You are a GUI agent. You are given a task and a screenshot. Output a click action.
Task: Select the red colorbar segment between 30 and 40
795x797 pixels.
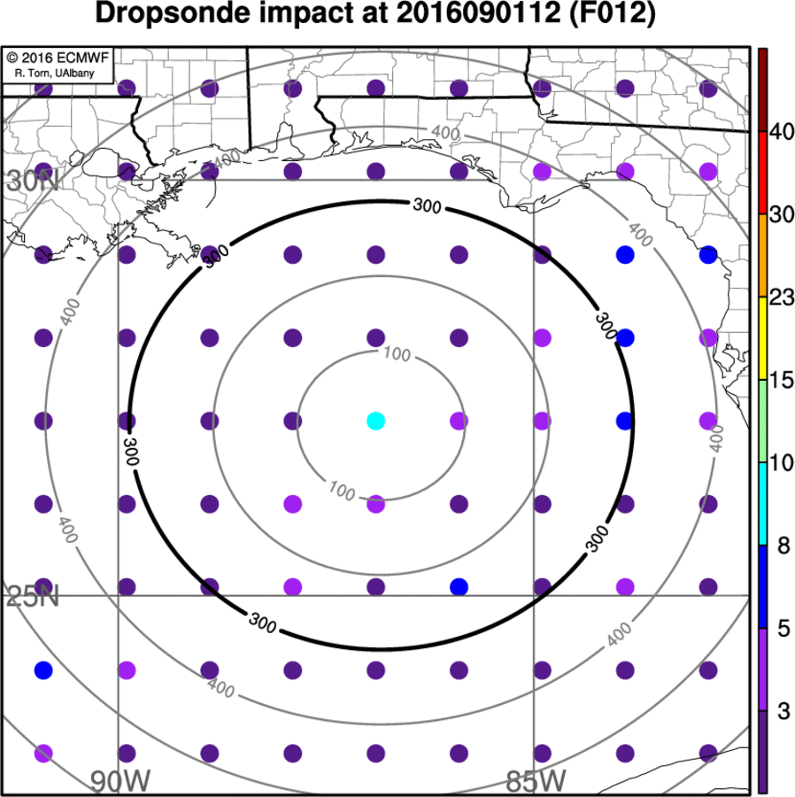pyautogui.click(x=762, y=173)
